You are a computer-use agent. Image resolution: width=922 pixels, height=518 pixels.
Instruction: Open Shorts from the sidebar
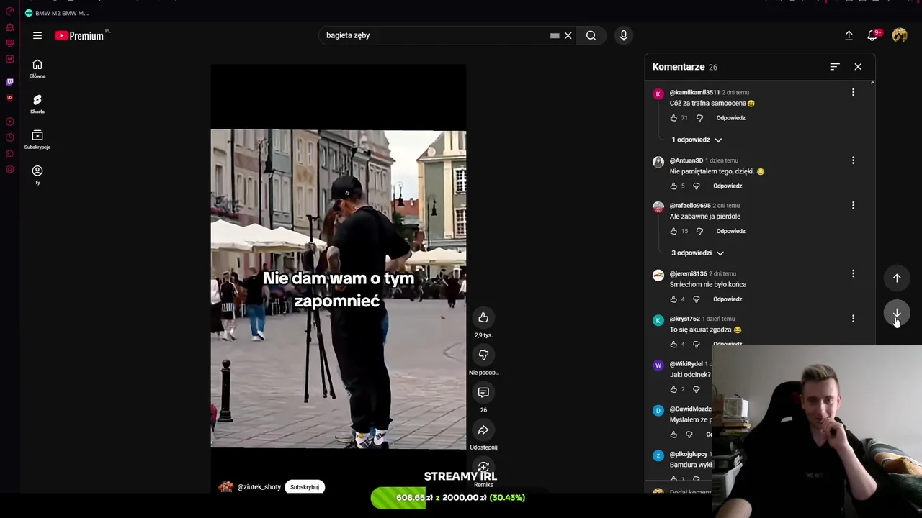point(37,104)
